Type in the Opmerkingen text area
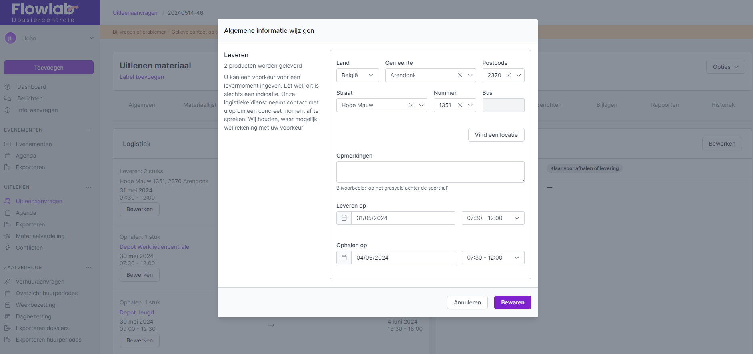The height and width of the screenshot is (354, 753). [430, 172]
